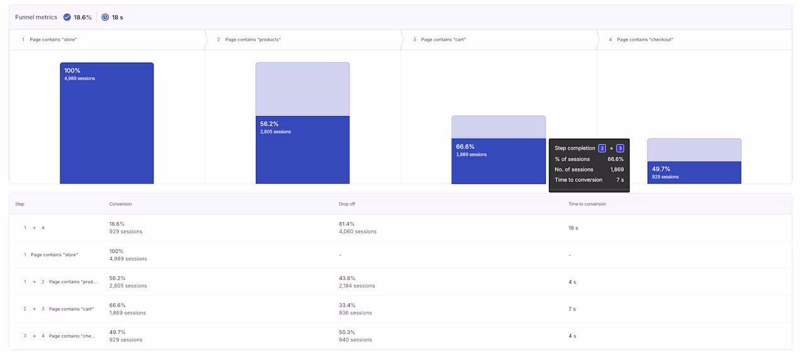
Task: Click the step 4 badge in the overall conversion row
Action: coord(43,228)
